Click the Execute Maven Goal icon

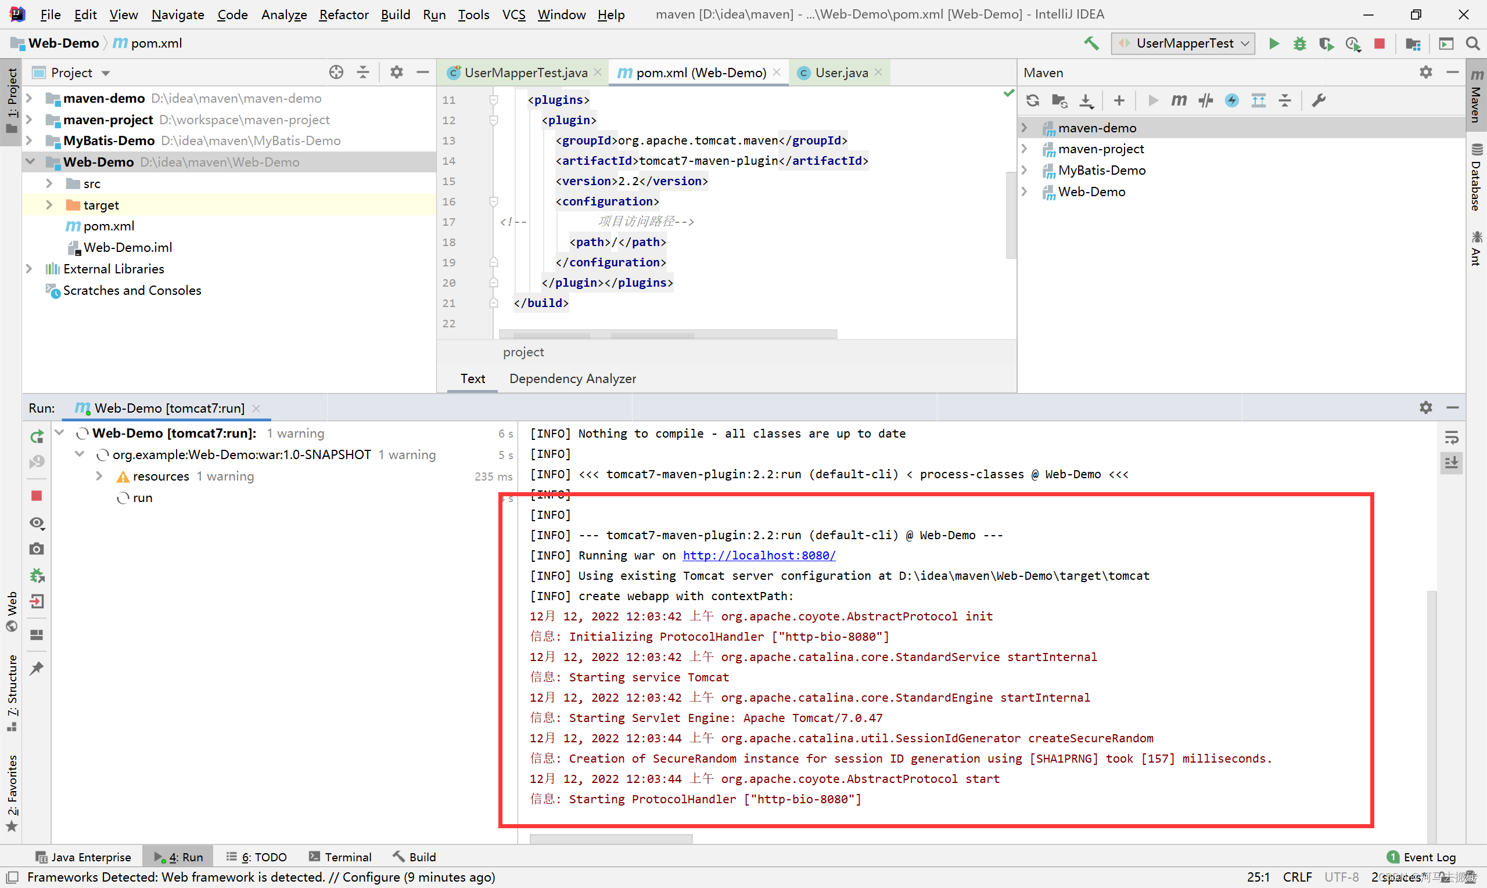[x=1179, y=100]
